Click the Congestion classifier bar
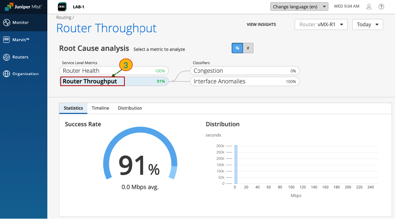The image size is (395, 219). [x=244, y=71]
